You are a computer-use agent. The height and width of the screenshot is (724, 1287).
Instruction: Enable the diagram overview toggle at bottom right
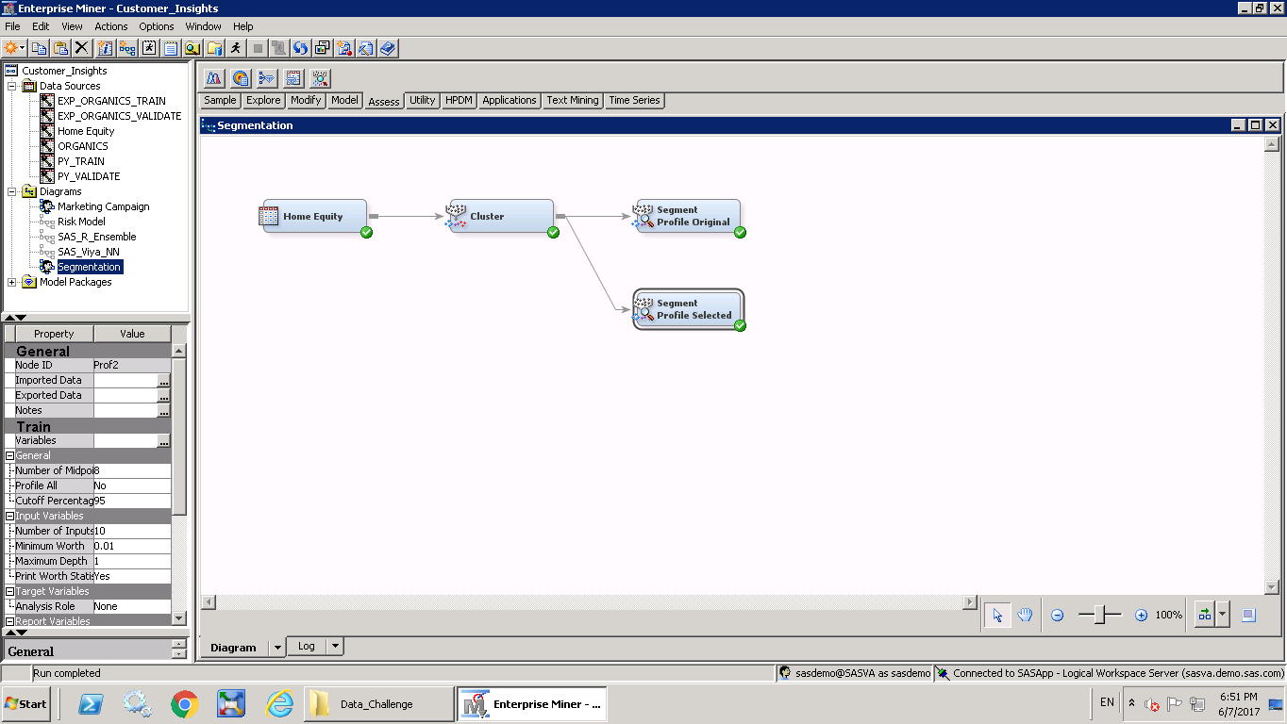click(x=1249, y=614)
